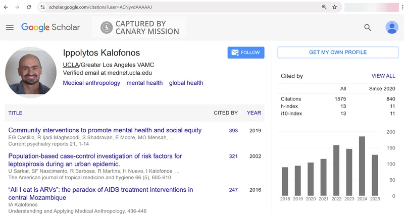This screenshot has width=404, height=214.
Task: Open the browser three-dot menu
Action: [402, 7]
